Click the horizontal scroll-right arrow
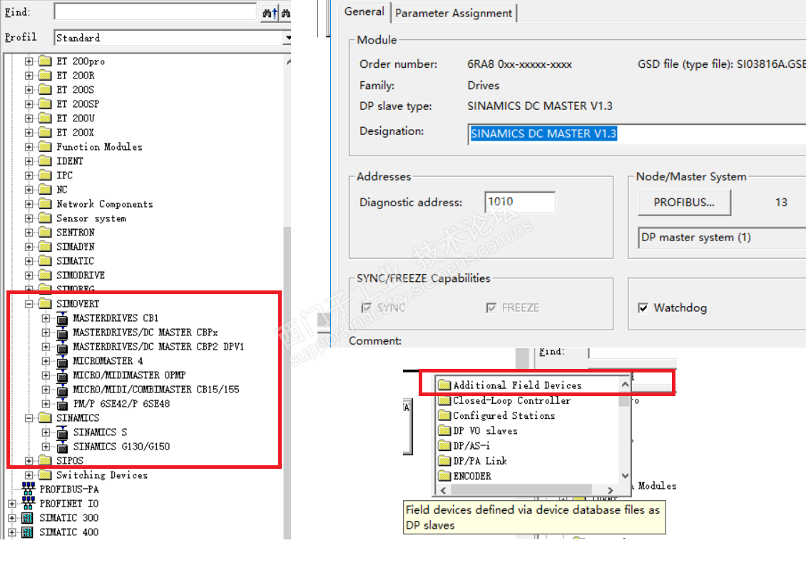The height and width of the screenshot is (563, 806). click(610, 490)
